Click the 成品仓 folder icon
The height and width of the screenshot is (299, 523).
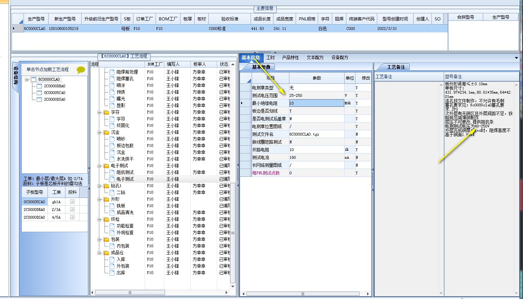[x=106, y=253]
